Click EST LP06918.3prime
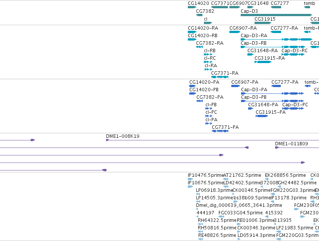Screen dimensions: 319x241 pos(198,194)
